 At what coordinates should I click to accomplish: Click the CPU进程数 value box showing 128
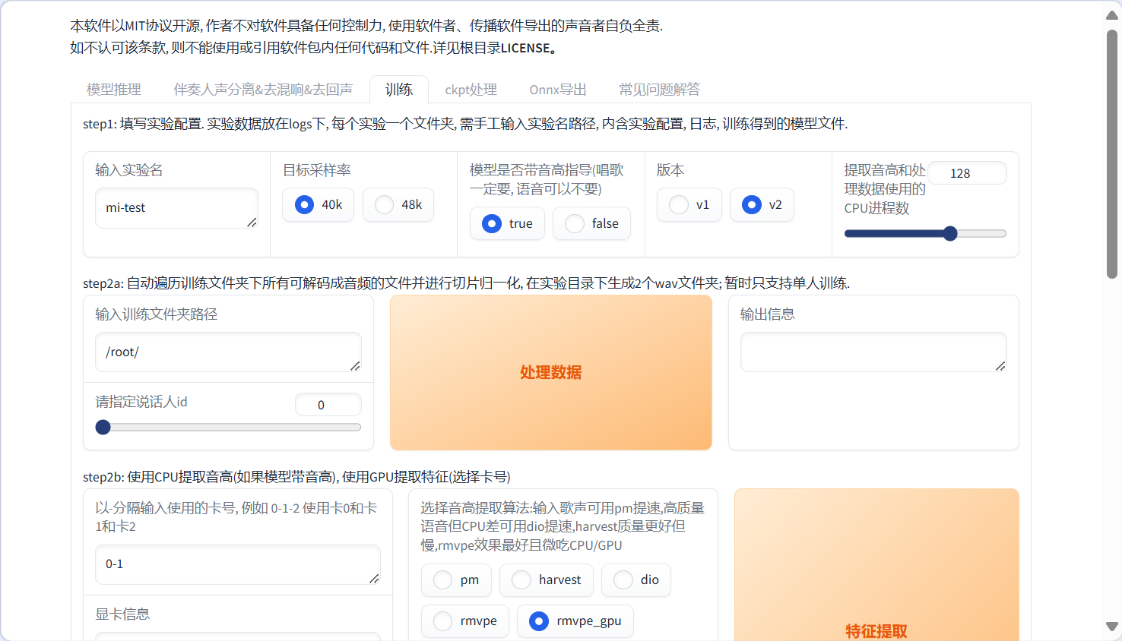point(967,173)
